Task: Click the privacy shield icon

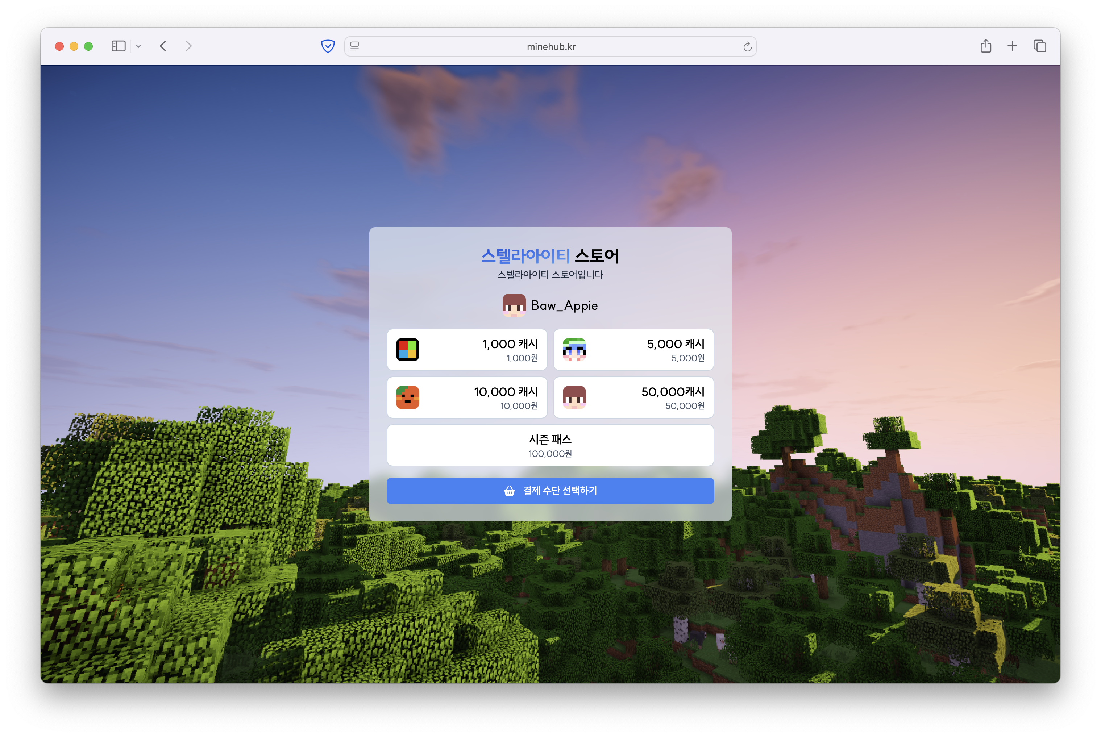Action: pos(328,46)
